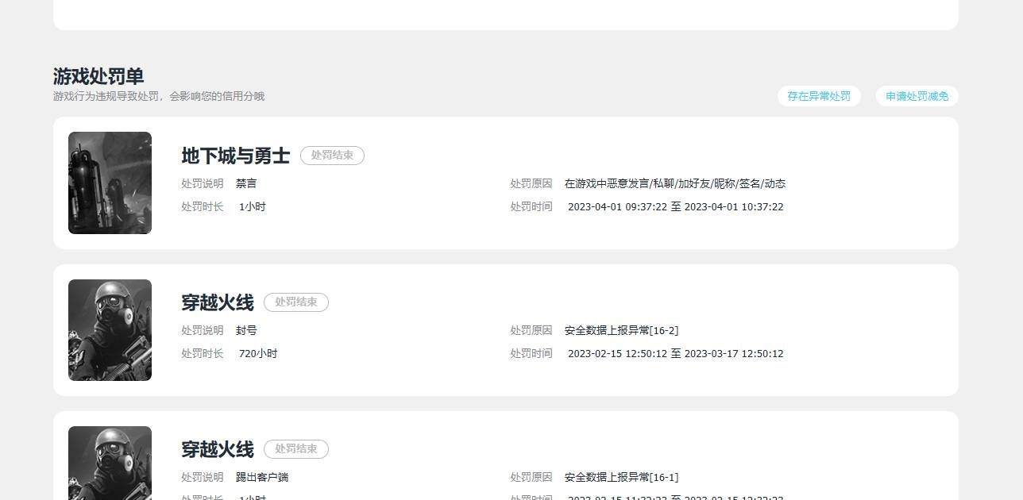Open the 地下城与勇士 game thumbnail
This screenshot has height=500, width=1023.
point(110,183)
